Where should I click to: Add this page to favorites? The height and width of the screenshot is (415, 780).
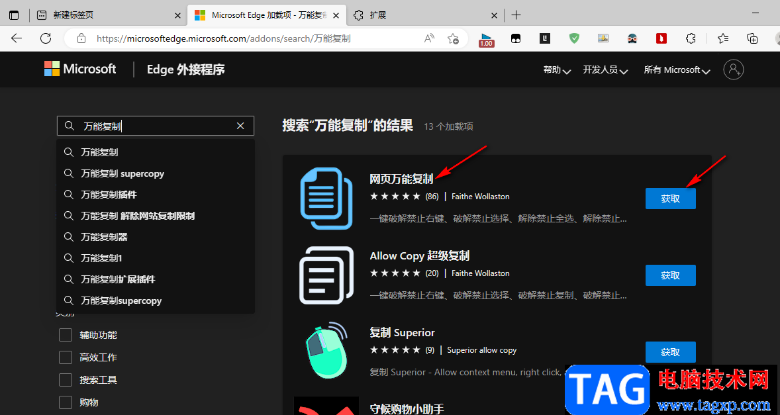click(453, 38)
